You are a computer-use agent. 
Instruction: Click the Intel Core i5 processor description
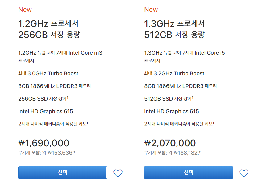[x=185, y=53]
